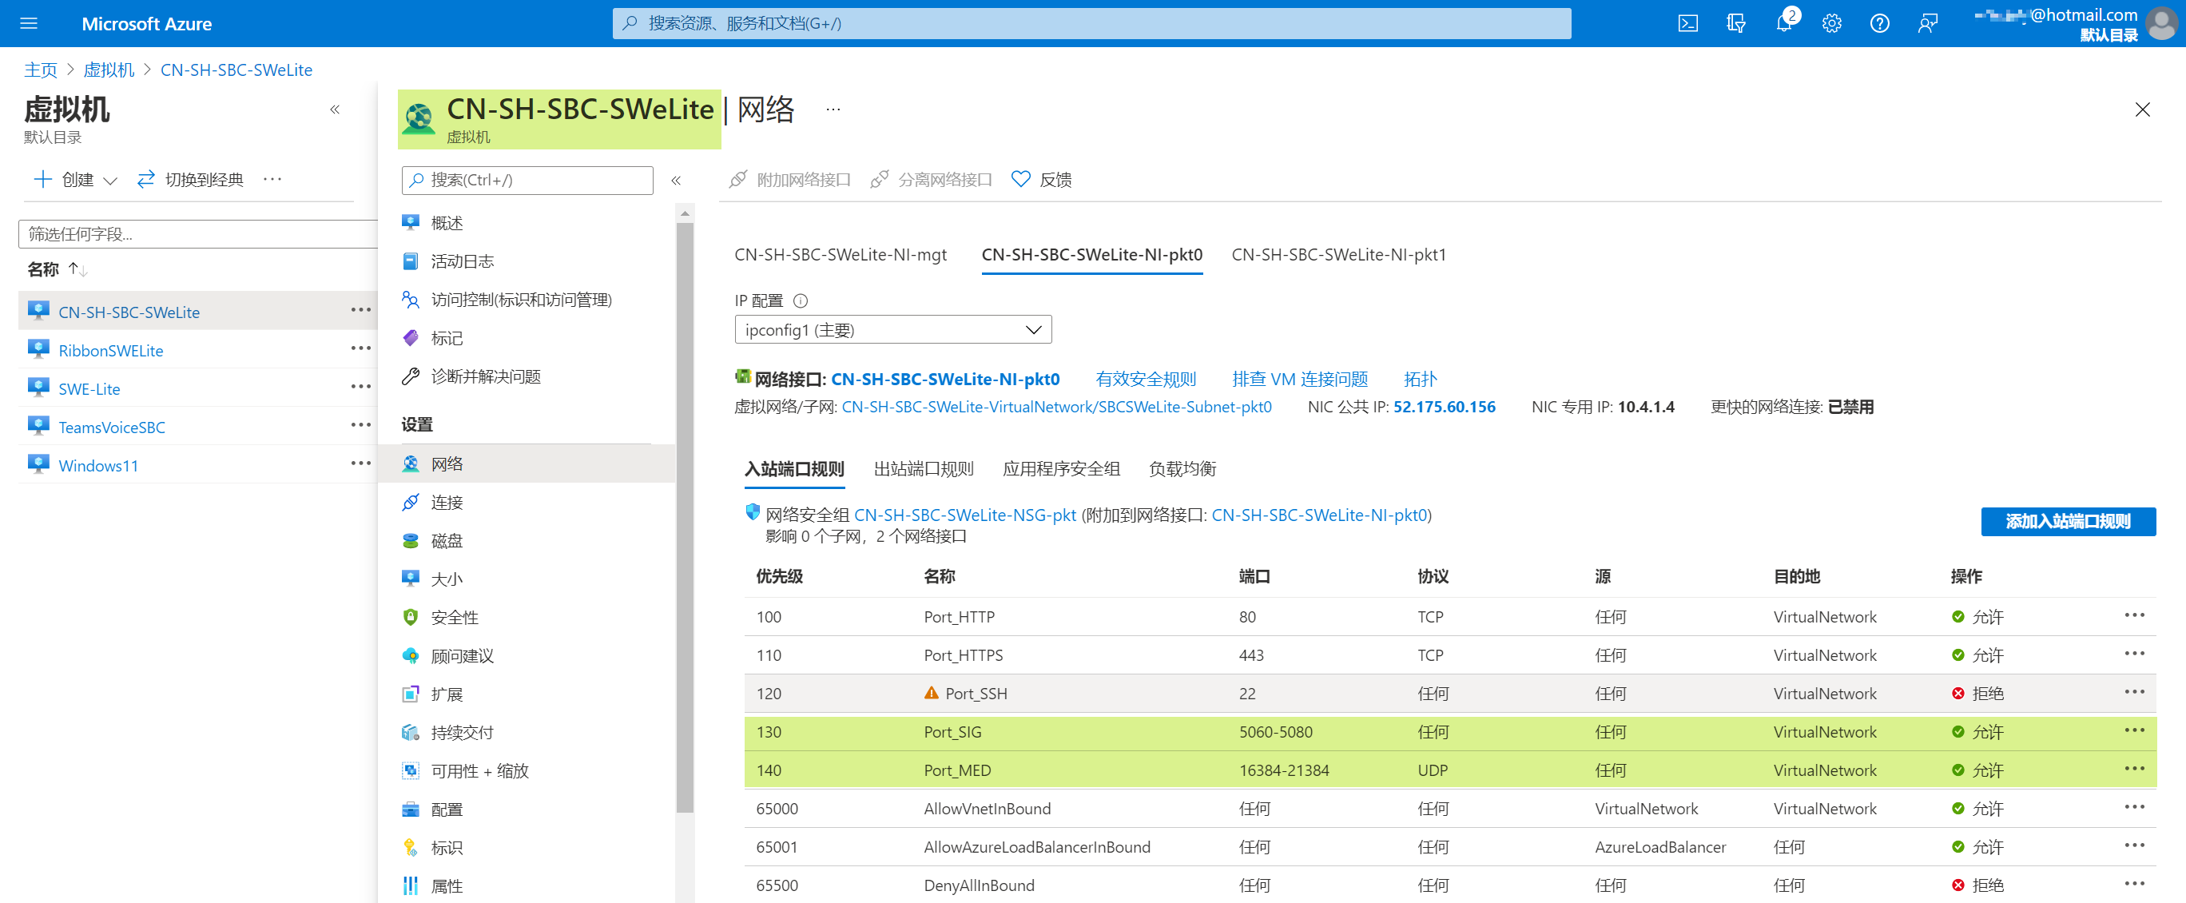Click Switch to classic button
The height and width of the screenshot is (903, 2186).
(191, 179)
